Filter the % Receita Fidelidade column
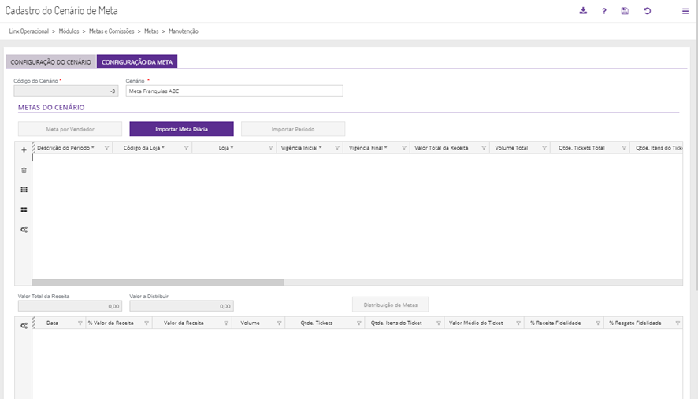The image size is (698, 399). [x=598, y=323]
